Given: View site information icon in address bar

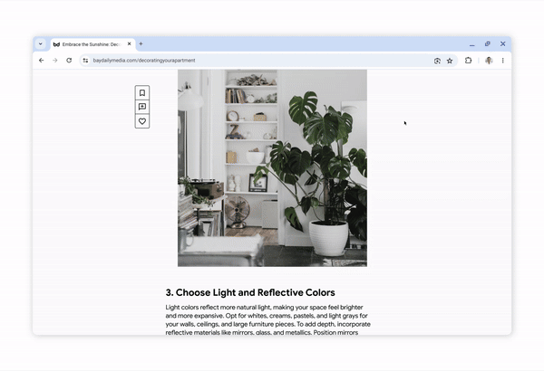Looking at the screenshot, I should [x=85, y=61].
